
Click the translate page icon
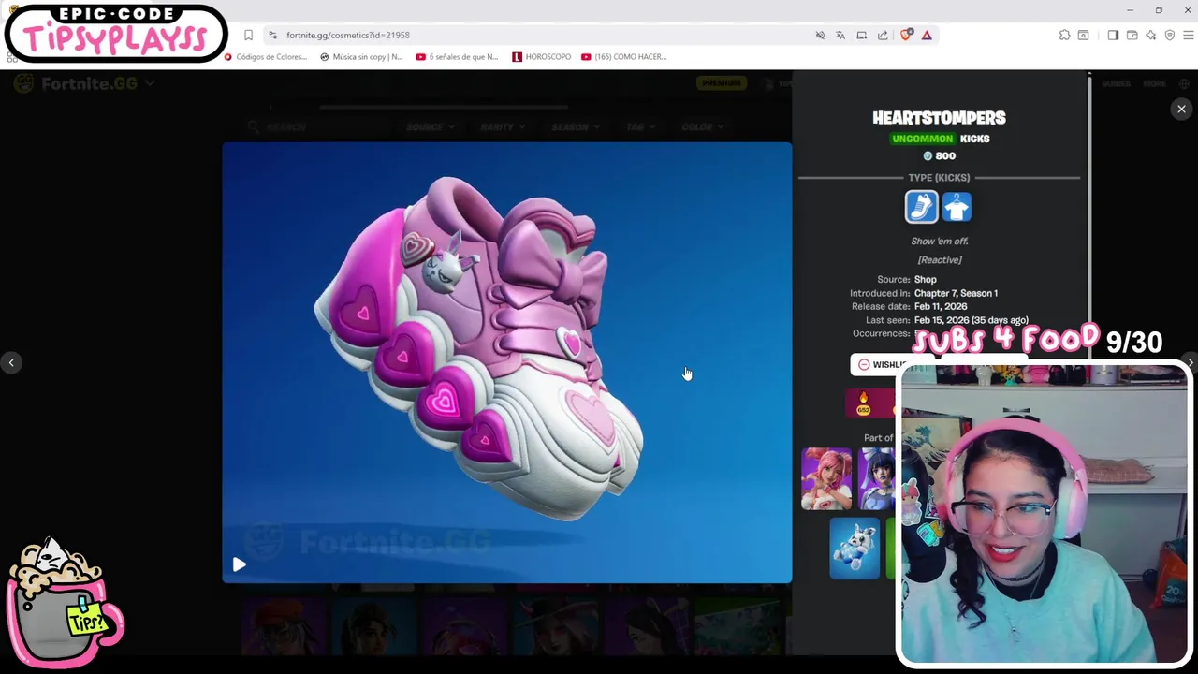pos(840,35)
